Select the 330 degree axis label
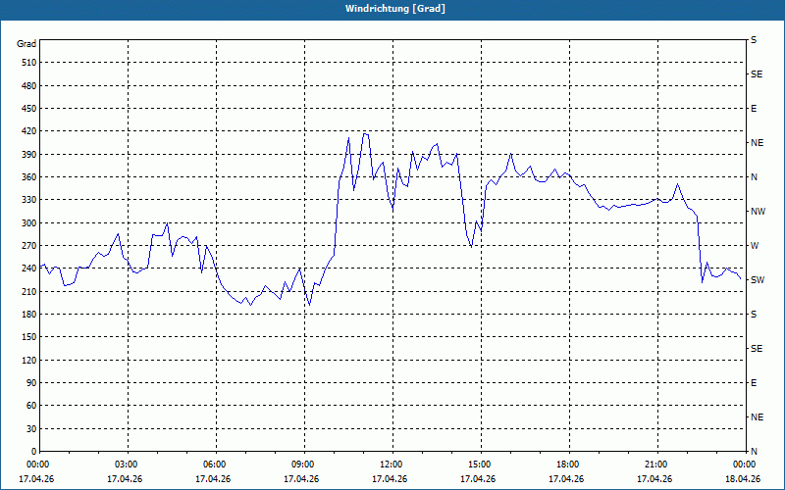 (x=29, y=200)
